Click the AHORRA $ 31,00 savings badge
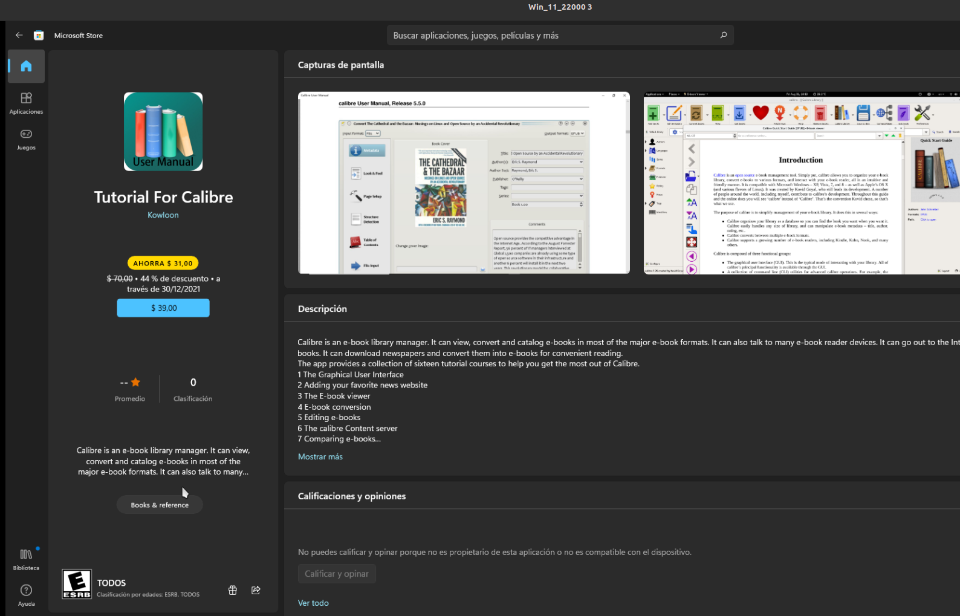 coord(163,263)
